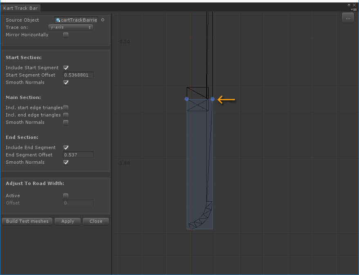
Task: Click the Close button
Action: [x=96, y=221]
